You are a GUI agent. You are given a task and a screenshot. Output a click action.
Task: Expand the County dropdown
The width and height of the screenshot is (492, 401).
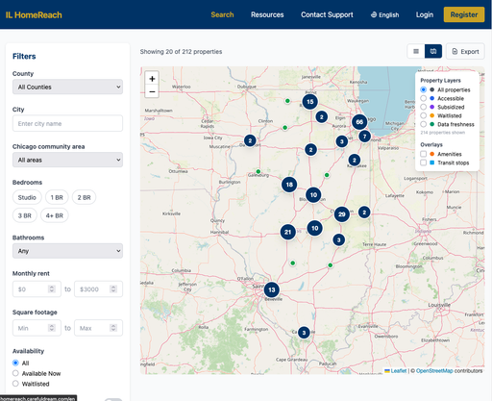(x=67, y=87)
